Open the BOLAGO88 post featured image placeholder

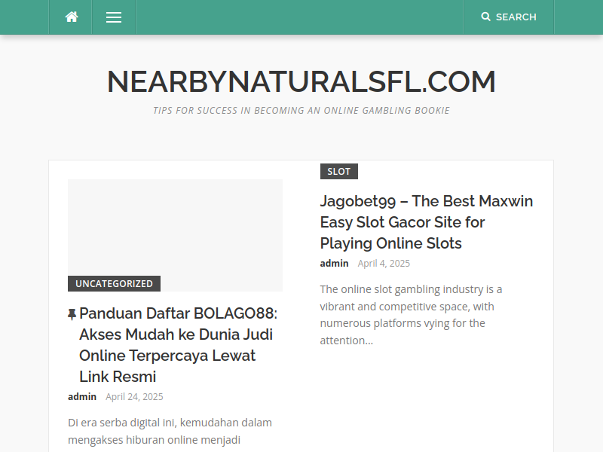coord(175,235)
